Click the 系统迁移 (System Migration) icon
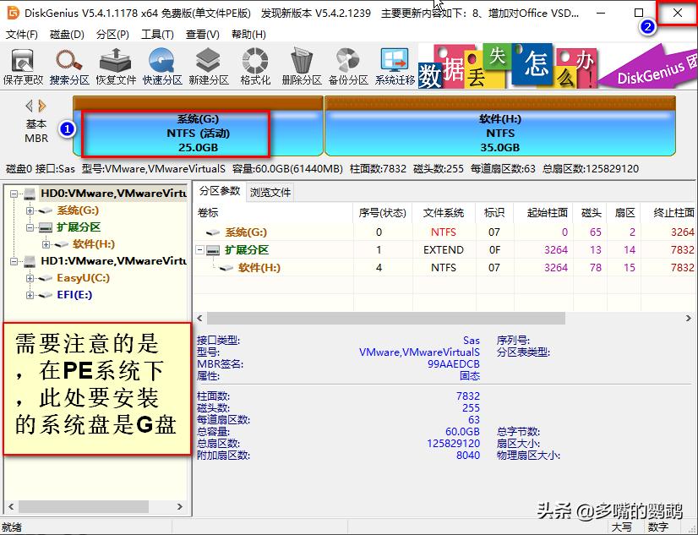The width and height of the screenshot is (698, 535). (x=394, y=65)
